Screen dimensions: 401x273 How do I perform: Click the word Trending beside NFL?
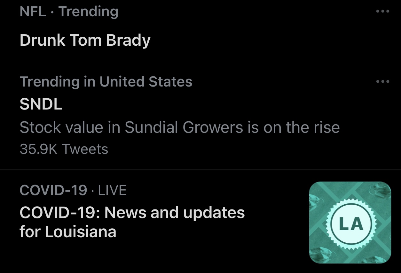[x=88, y=12]
